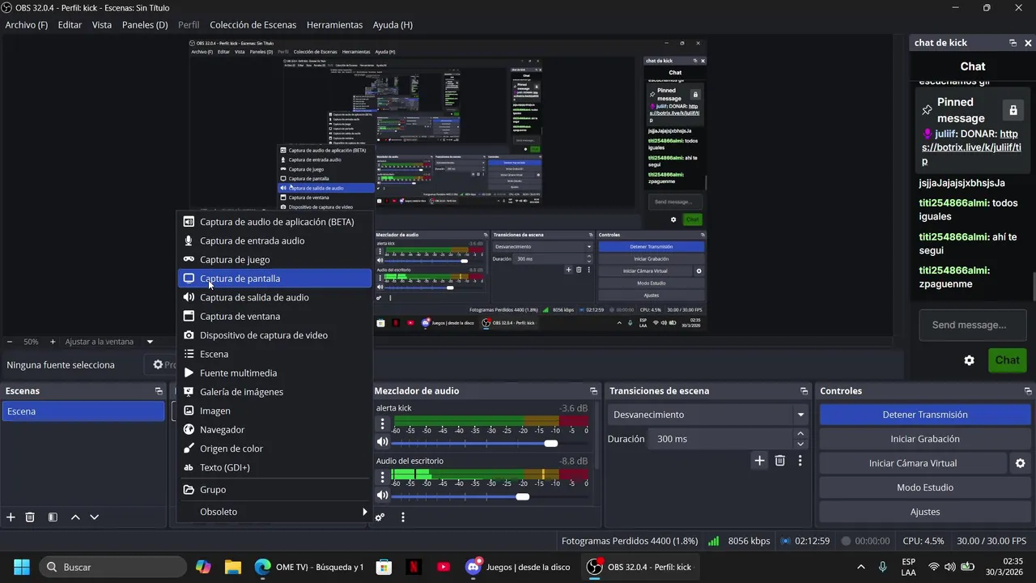The width and height of the screenshot is (1036, 583).
Task: Open Ajustes from Controles panel
Action: [924, 512]
